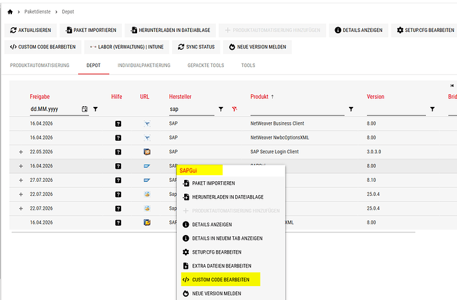Click the first-page pager icon above table
This screenshot has width=457, height=300.
coord(452,86)
